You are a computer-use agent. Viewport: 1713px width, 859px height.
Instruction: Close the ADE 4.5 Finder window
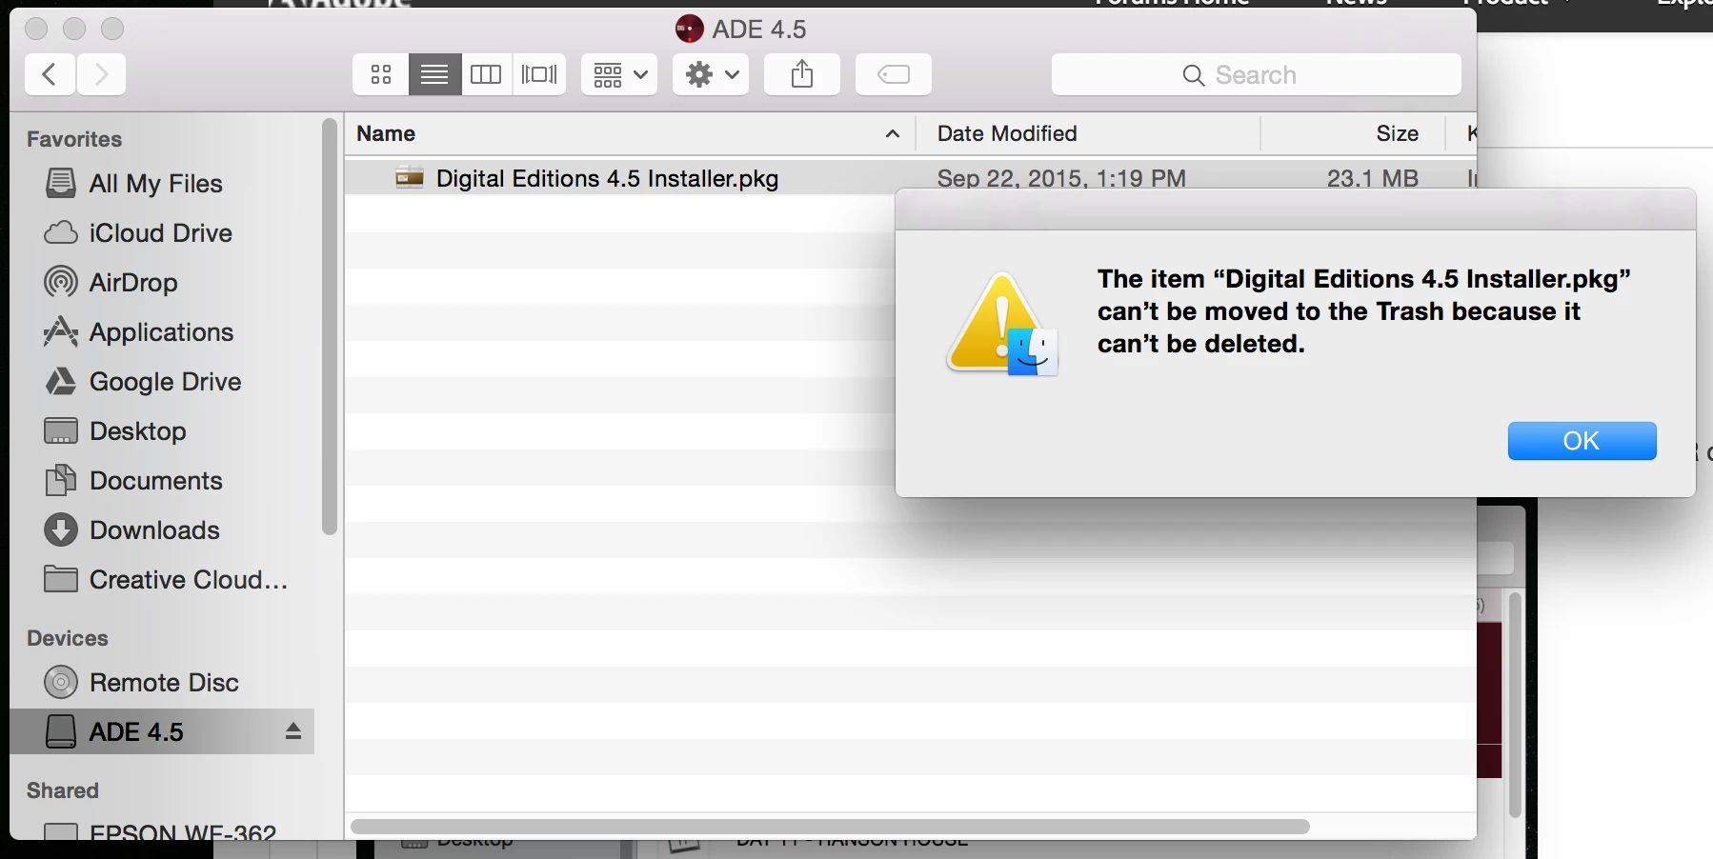[x=36, y=29]
